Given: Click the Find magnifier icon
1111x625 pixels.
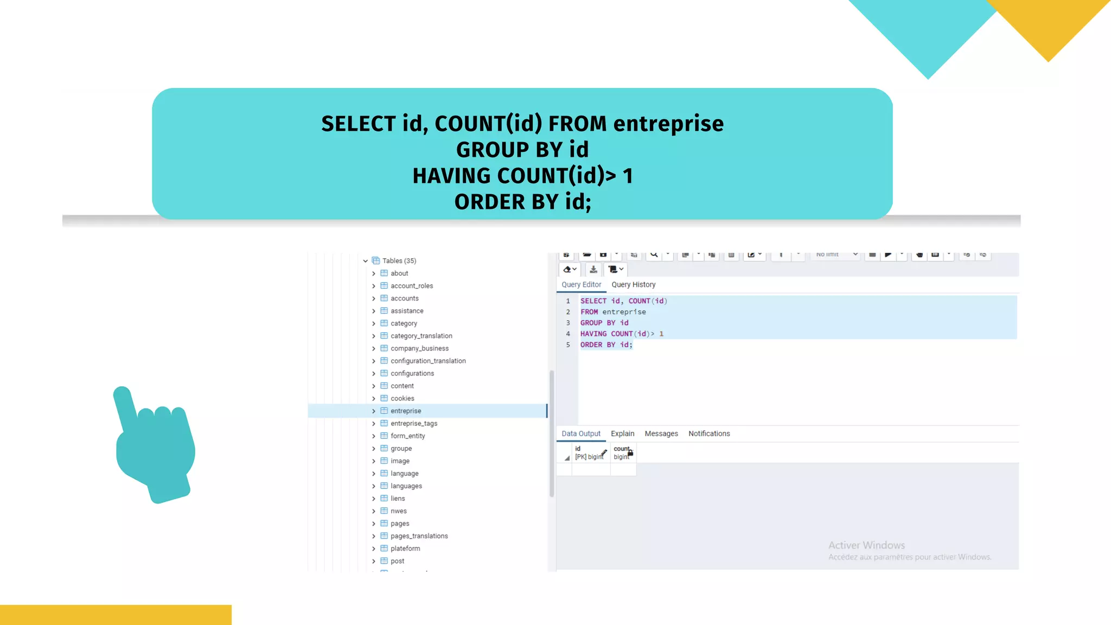Looking at the screenshot, I should (x=654, y=255).
